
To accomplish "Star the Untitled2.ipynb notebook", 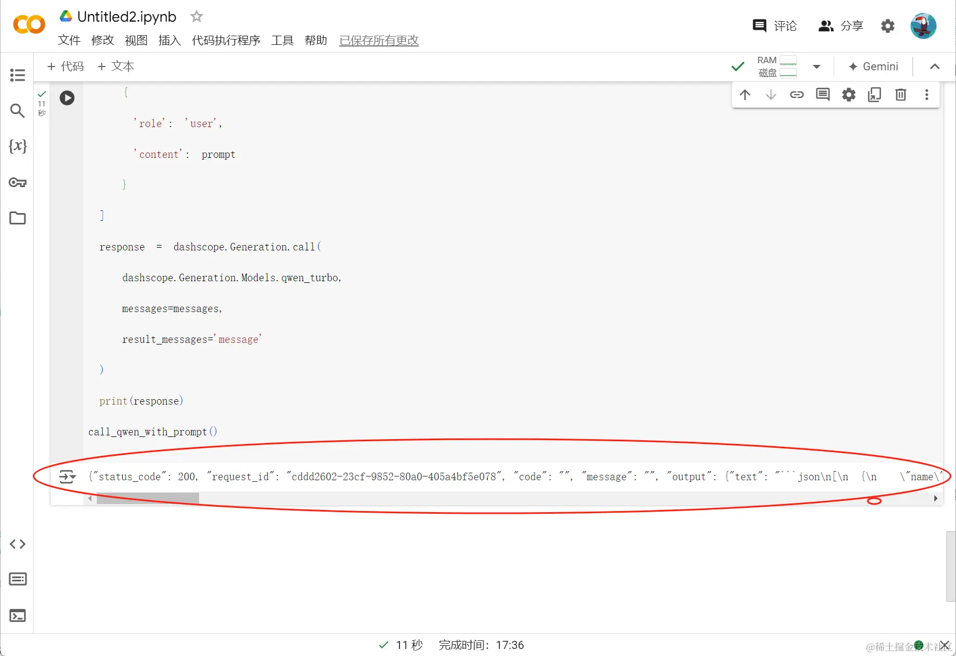I will tap(196, 16).
